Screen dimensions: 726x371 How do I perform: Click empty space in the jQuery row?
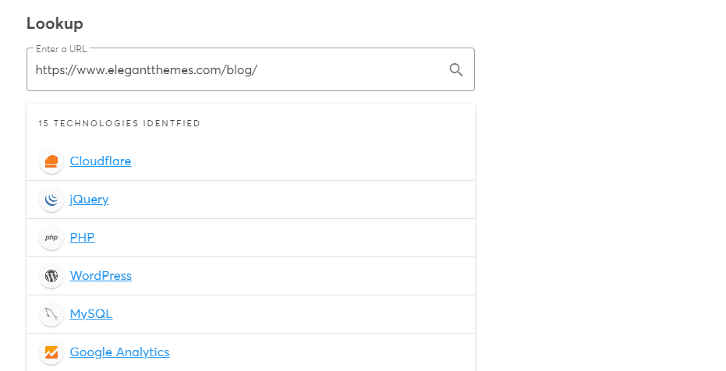click(x=312, y=200)
